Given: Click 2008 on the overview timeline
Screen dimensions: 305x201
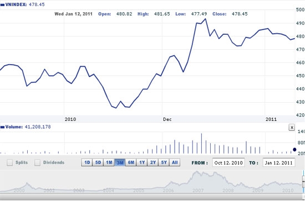Looking at the screenshot, I should pos(228,191).
